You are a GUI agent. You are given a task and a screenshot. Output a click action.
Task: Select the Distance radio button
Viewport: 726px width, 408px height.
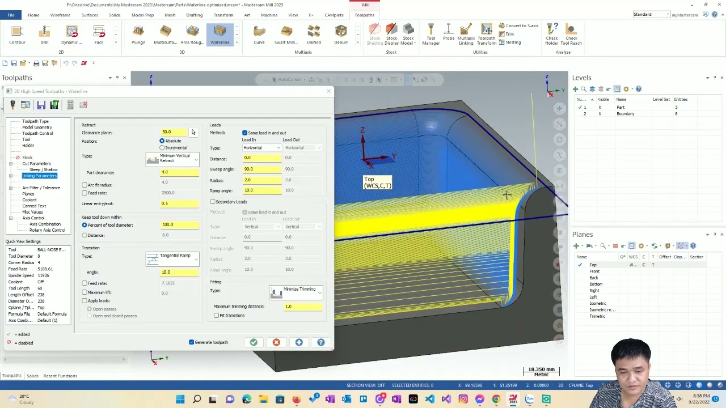(x=85, y=235)
